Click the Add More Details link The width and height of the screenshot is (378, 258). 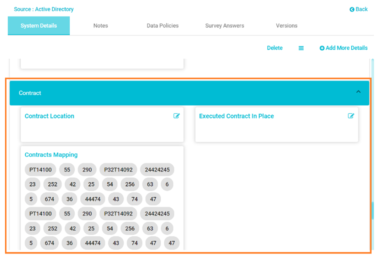coord(344,48)
